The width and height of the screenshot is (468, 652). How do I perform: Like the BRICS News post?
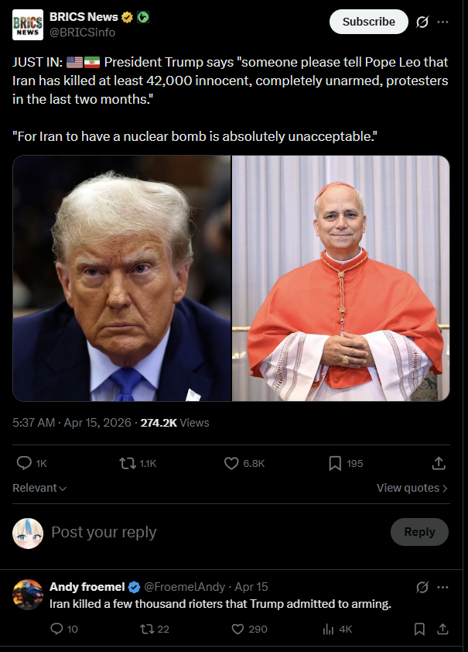[x=244, y=463]
